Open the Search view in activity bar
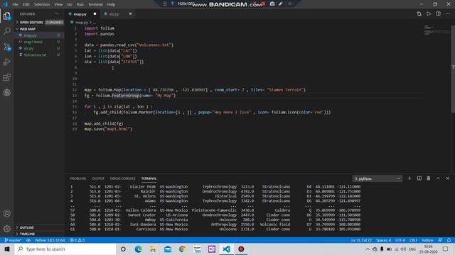The image size is (455, 255). [x=7, y=30]
